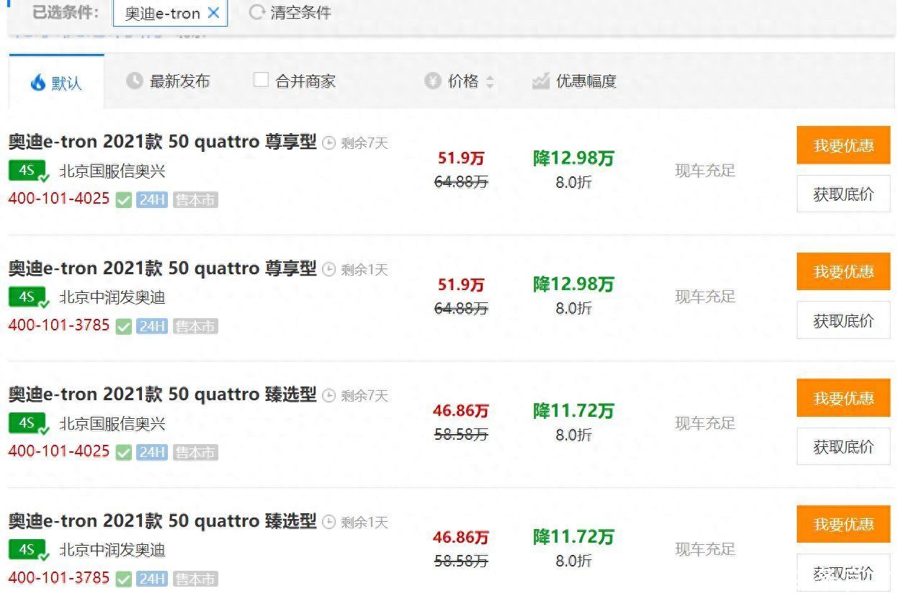
Task: Open 臻选型 listing from 北京国服信奥兴
Action: coord(163,394)
